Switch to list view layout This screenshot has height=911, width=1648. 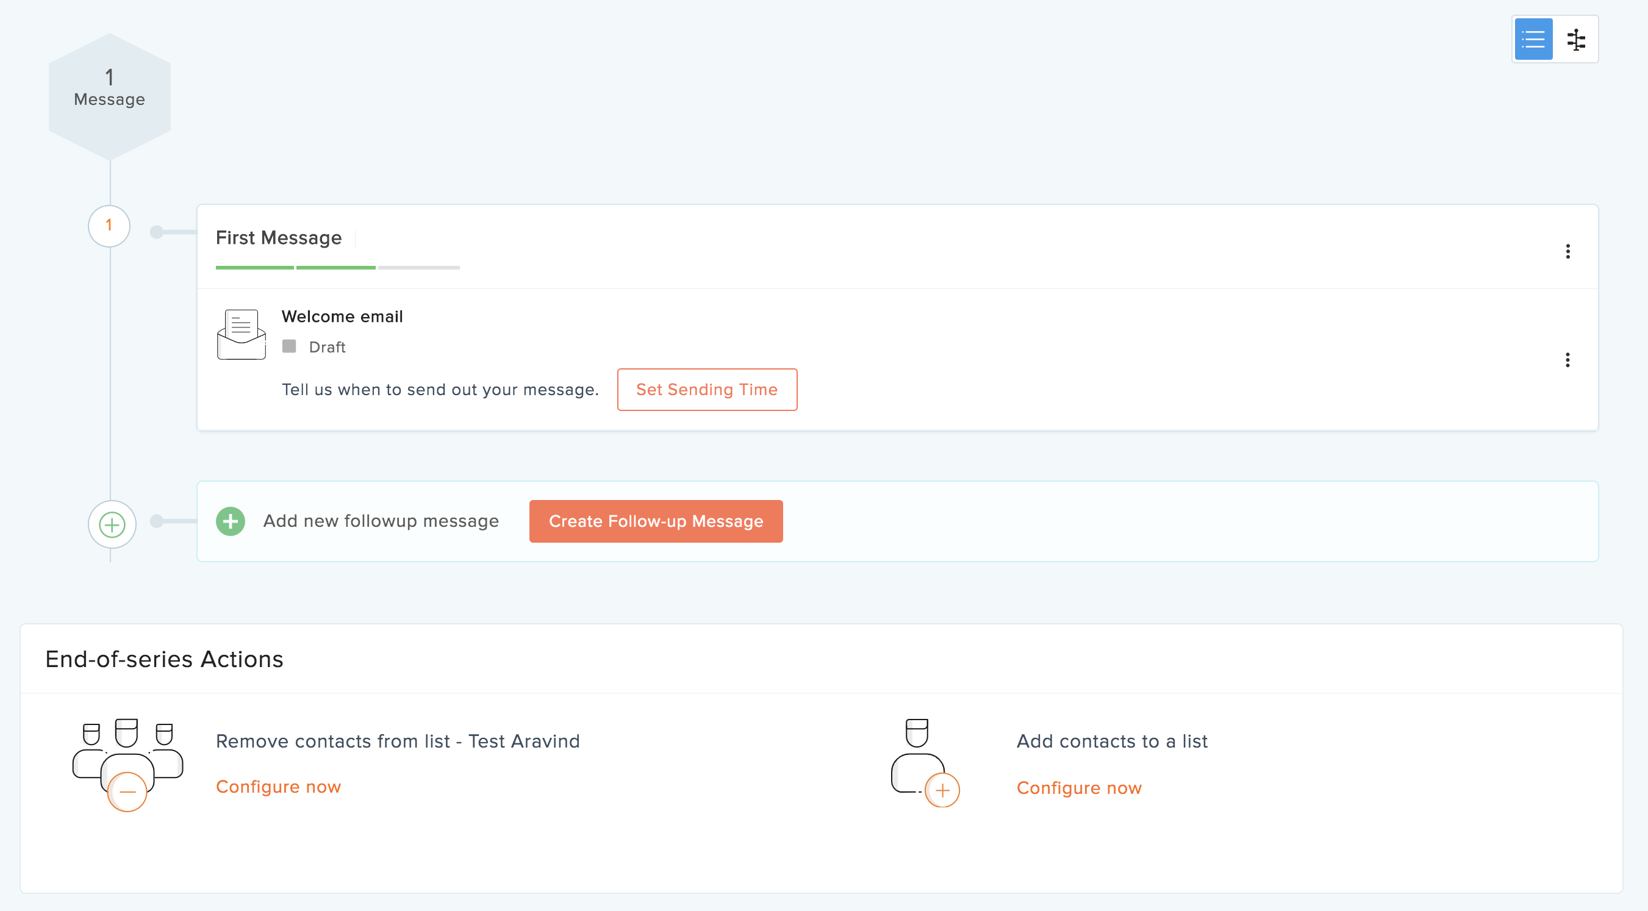point(1533,39)
